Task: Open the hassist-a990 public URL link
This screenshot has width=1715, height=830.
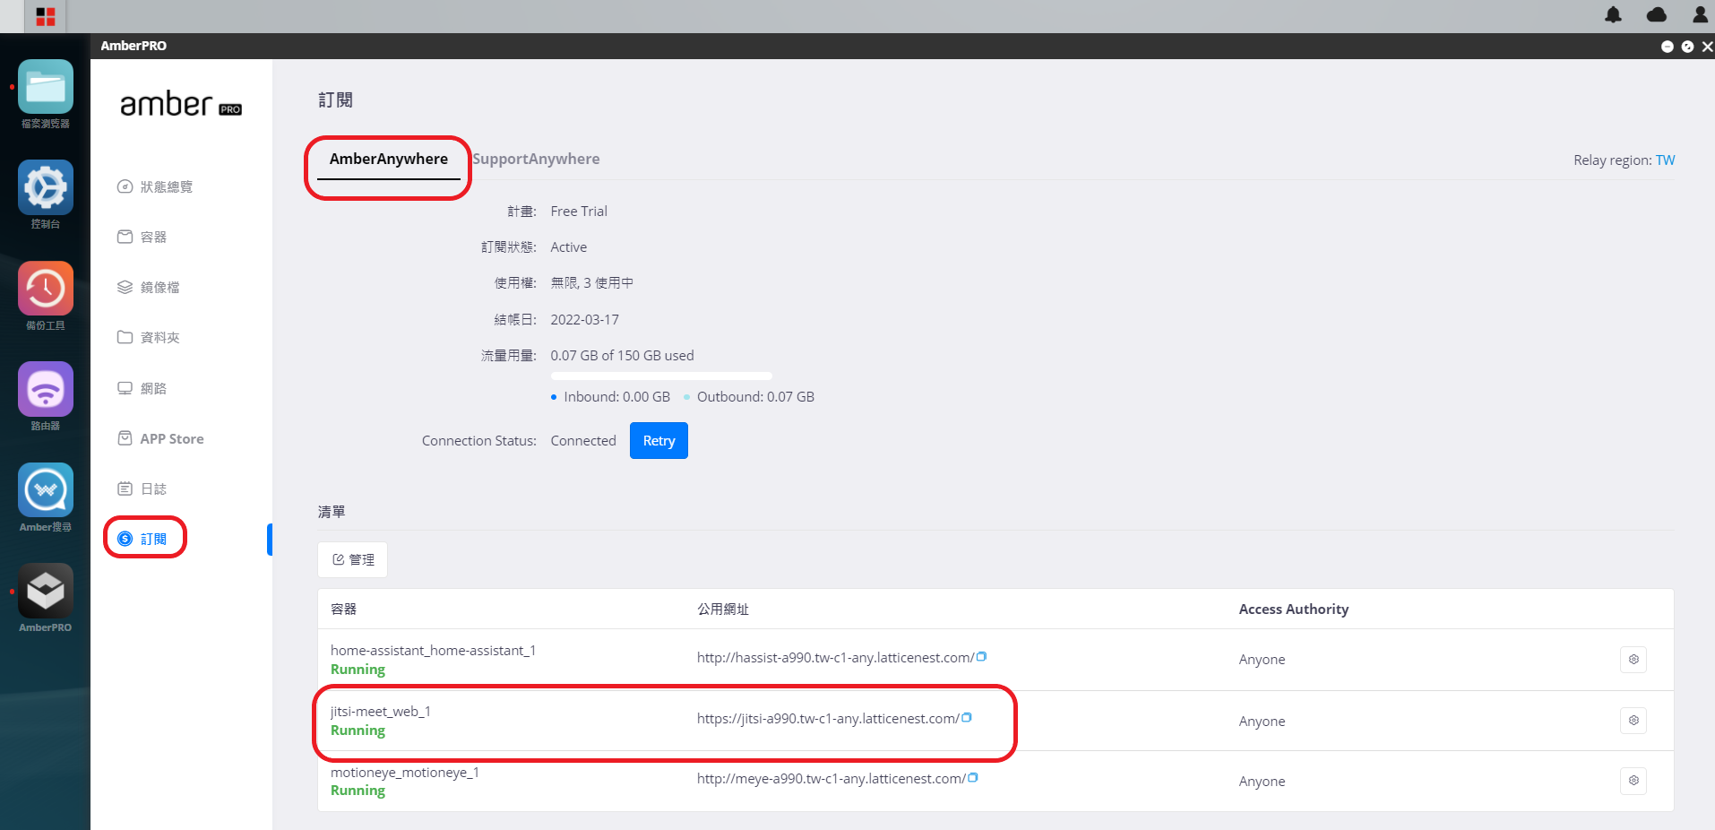Action: pyautogui.click(x=835, y=658)
